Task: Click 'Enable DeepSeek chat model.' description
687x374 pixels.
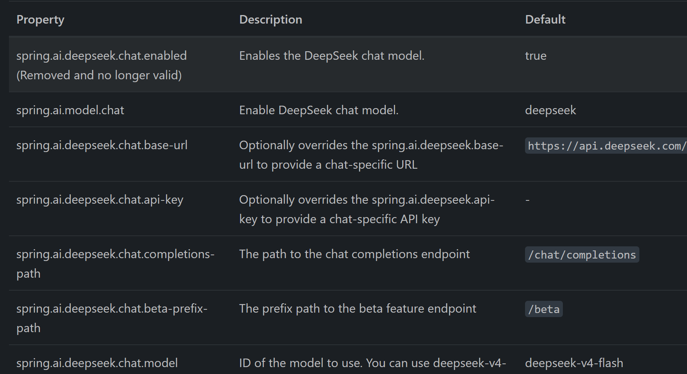Action: pos(319,110)
